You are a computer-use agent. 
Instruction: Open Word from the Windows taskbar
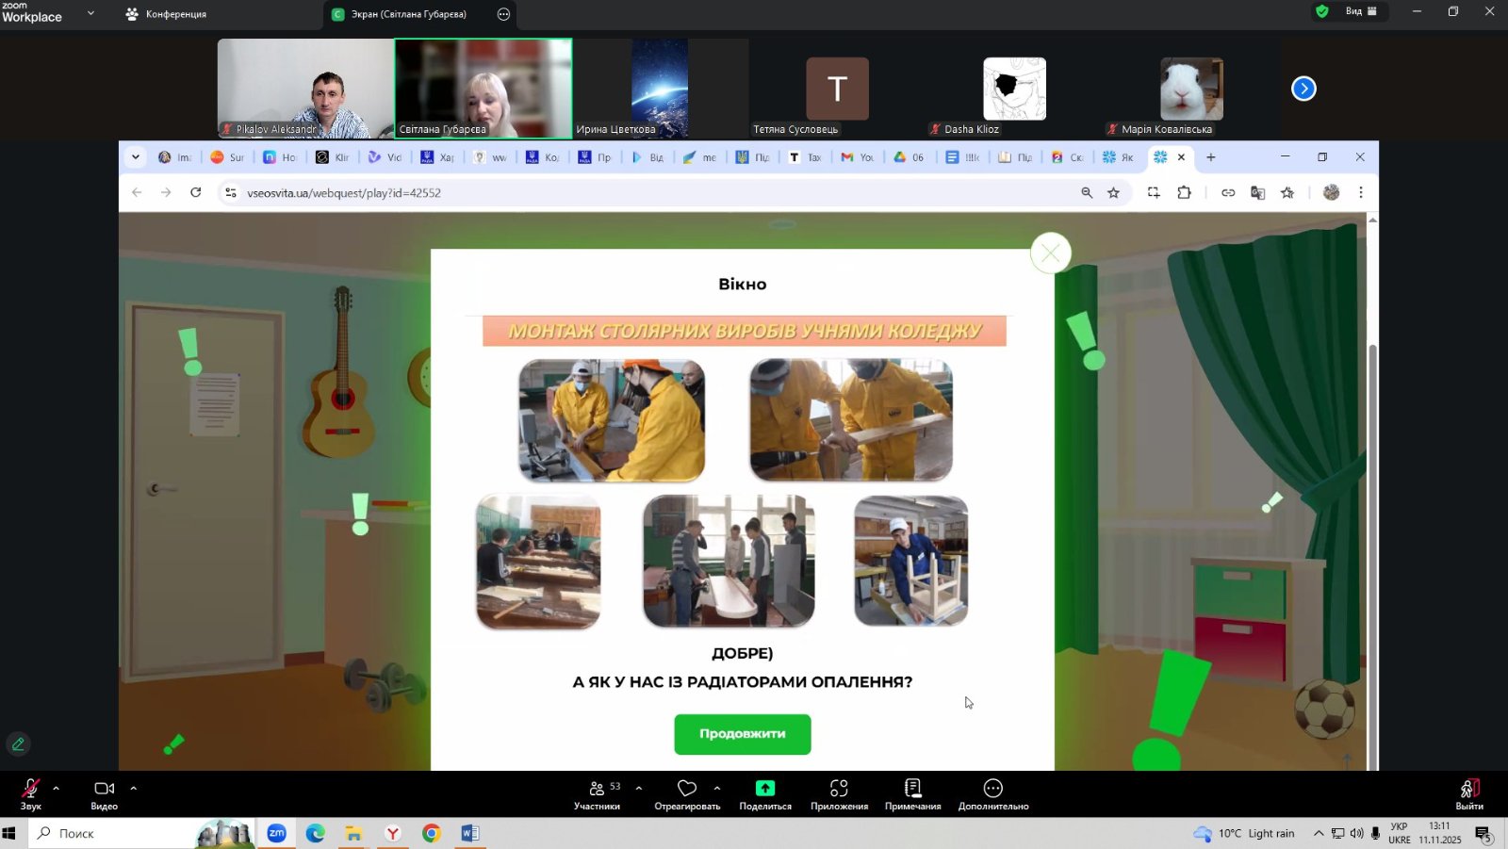[x=469, y=834]
